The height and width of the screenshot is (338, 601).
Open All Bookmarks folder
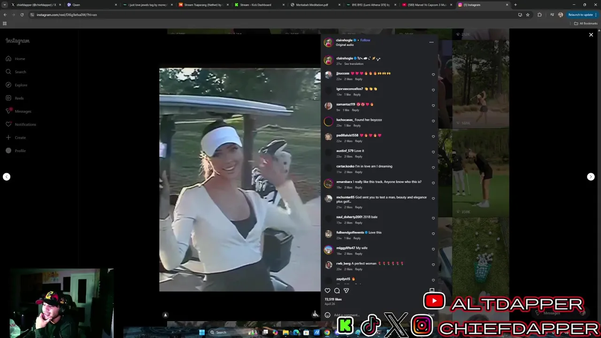pos(585,23)
